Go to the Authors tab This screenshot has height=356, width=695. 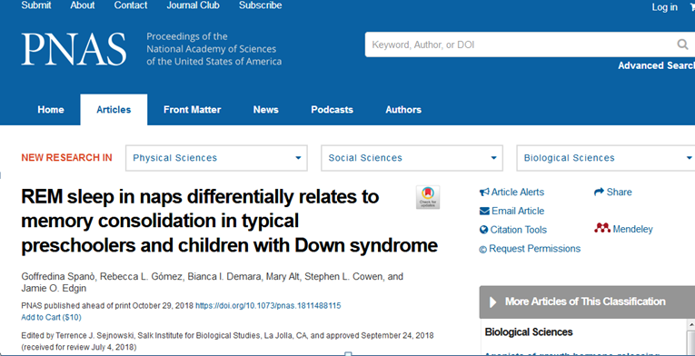[x=403, y=110]
